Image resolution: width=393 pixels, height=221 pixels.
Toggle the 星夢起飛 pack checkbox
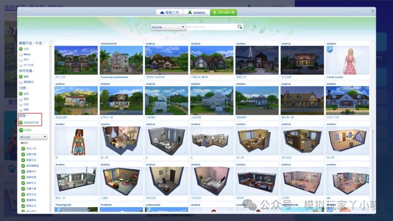click(23, 177)
